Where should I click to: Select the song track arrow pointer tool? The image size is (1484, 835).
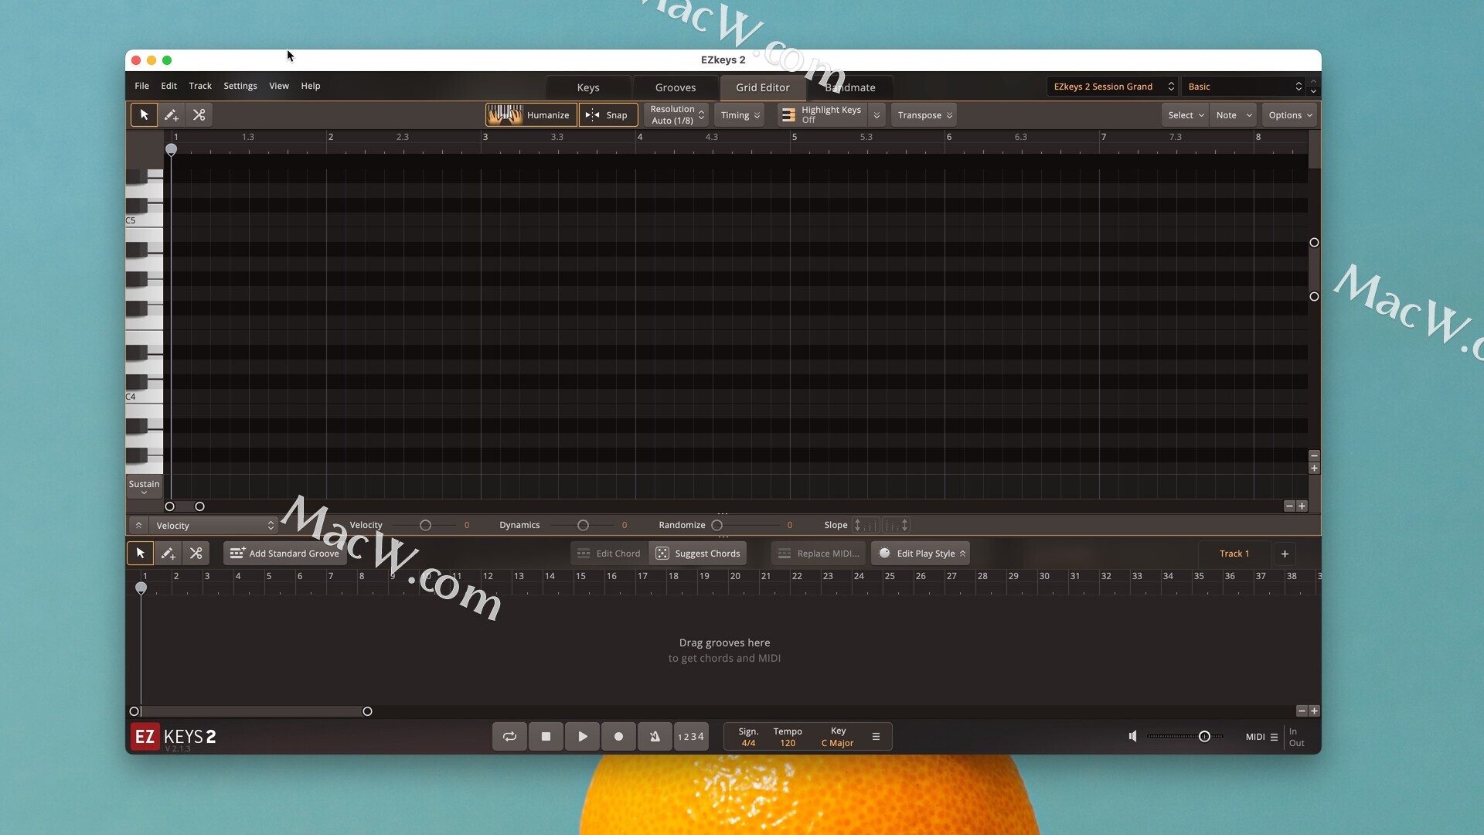point(140,554)
